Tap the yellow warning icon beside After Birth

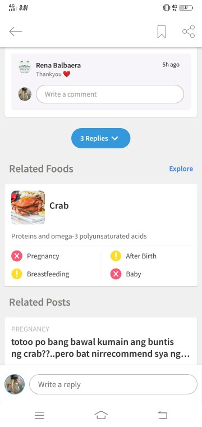[116, 256]
